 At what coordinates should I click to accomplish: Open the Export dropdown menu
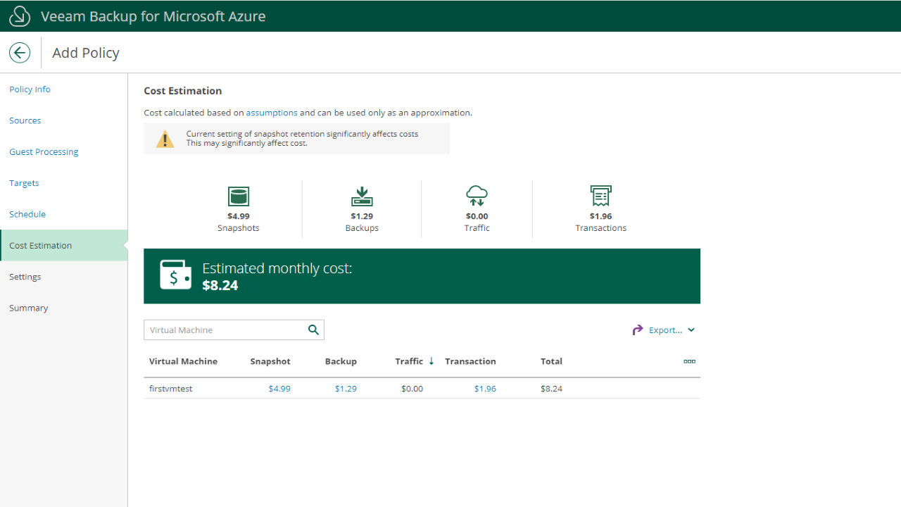coord(664,330)
